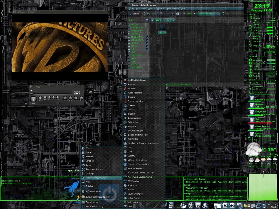Click the home folder toolbar icon
The image size is (279, 209).
[x=172, y=14]
